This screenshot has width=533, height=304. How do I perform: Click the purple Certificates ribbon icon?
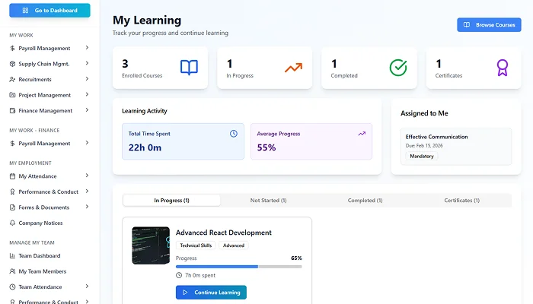pyautogui.click(x=502, y=68)
